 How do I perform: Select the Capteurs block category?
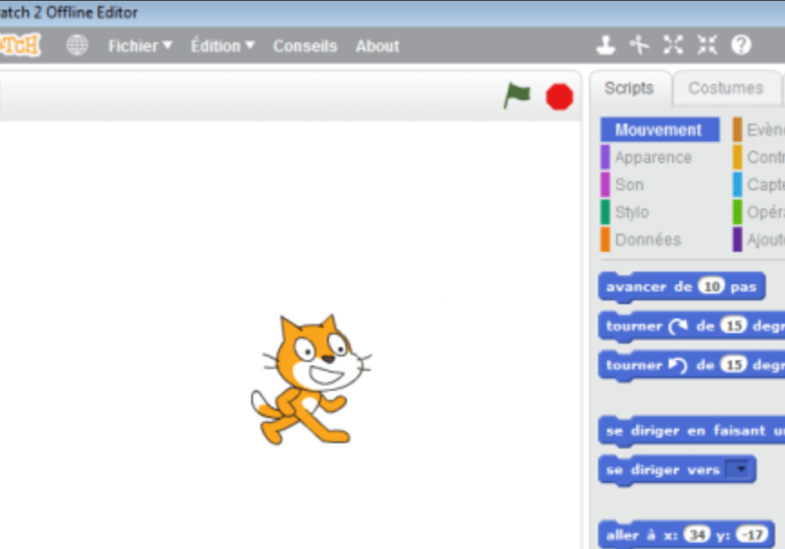[x=759, y=185]
